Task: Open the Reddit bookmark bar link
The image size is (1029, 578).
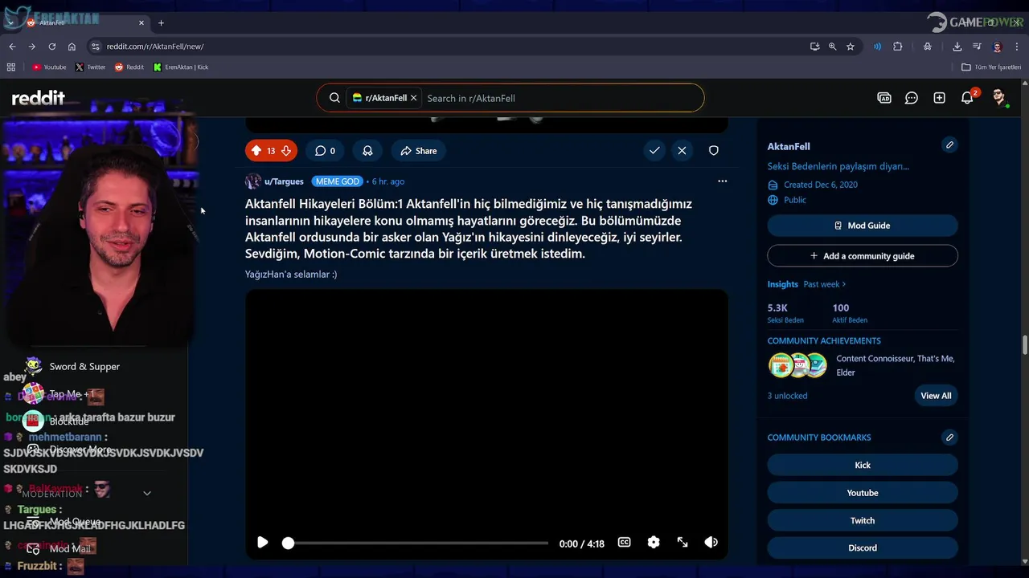Action: pyautogui.click(x=129, y=67)
